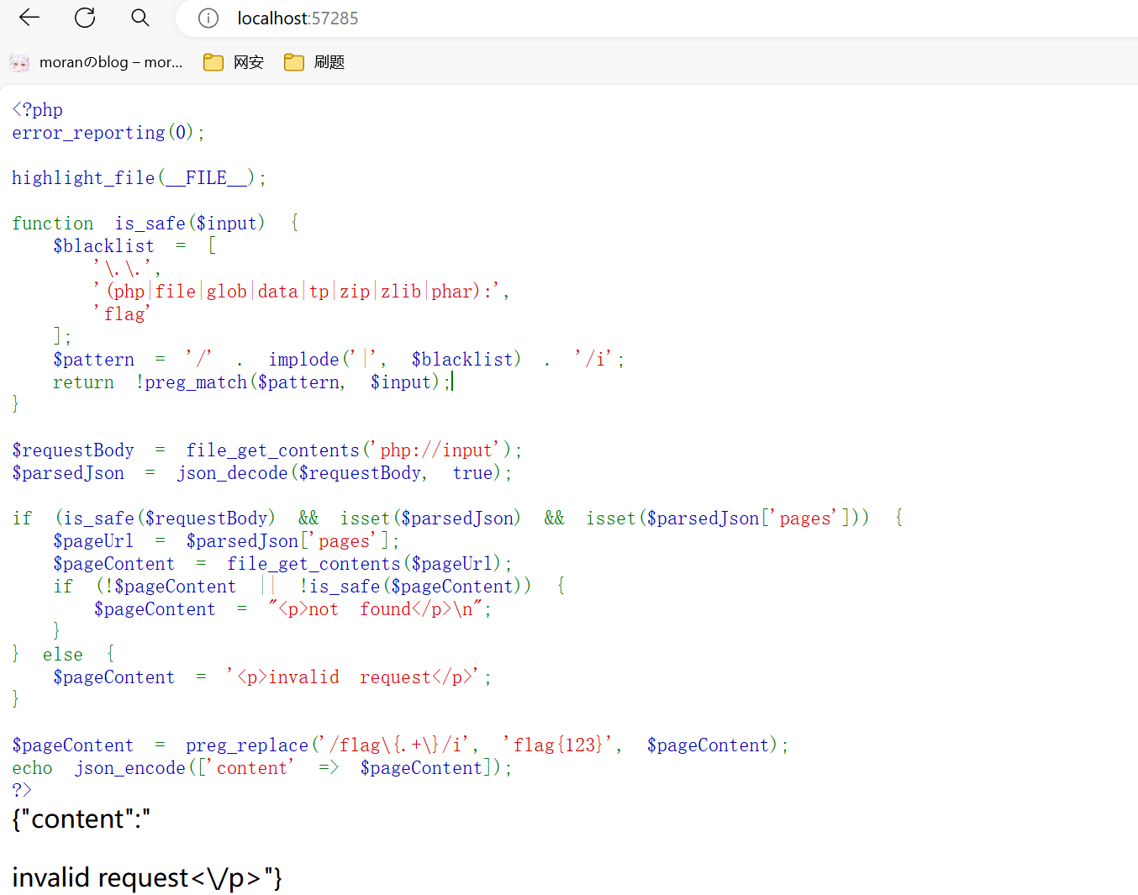Viewport: 1138px width, 895px height.
Task: Click the if (is_safe($requestBody) condition line
Action: (458, 519)
